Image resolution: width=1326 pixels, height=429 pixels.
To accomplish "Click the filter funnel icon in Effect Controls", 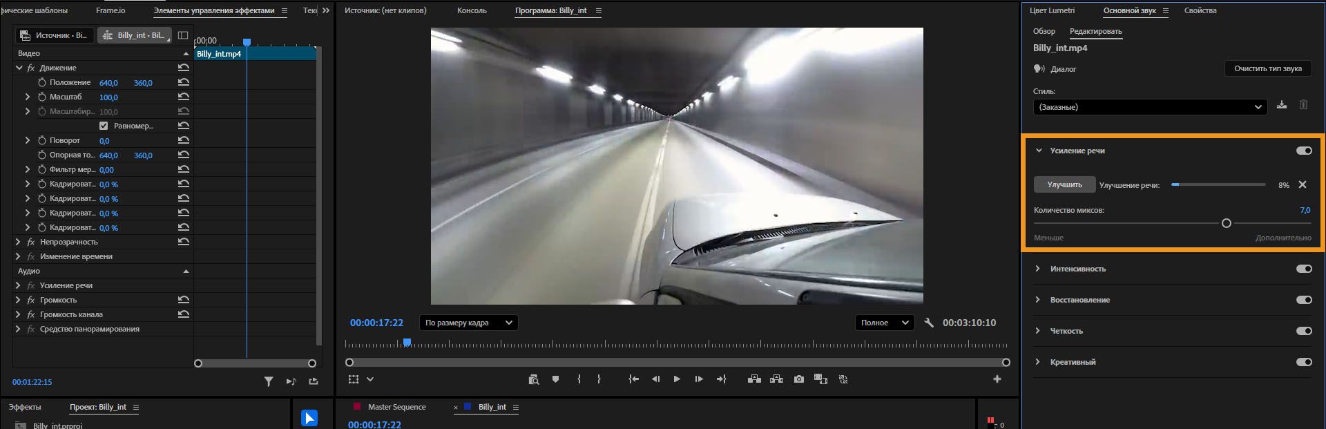I will pos(269,381).
